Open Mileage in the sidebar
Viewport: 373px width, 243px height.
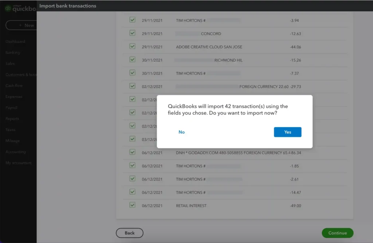[x=13, y=141]
